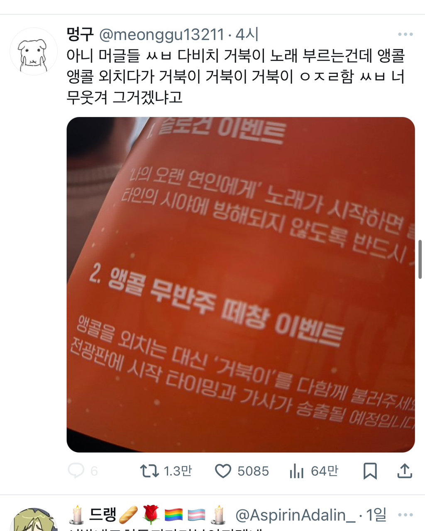Click the page scrollbar thumb
The image size is (425, 531).
pyautogui.click(x=420, y=260)
